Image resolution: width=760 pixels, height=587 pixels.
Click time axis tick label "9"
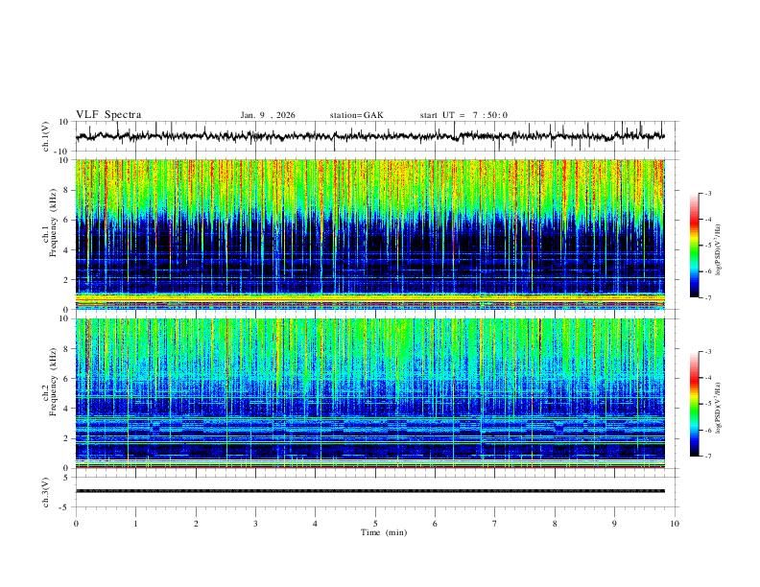(614, 524)
